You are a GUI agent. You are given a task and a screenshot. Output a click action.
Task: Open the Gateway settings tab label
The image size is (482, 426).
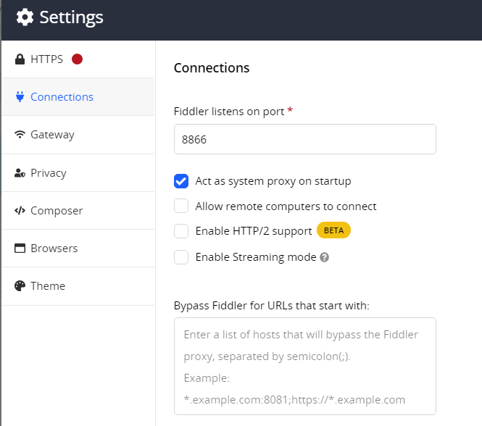pos(52,135)
